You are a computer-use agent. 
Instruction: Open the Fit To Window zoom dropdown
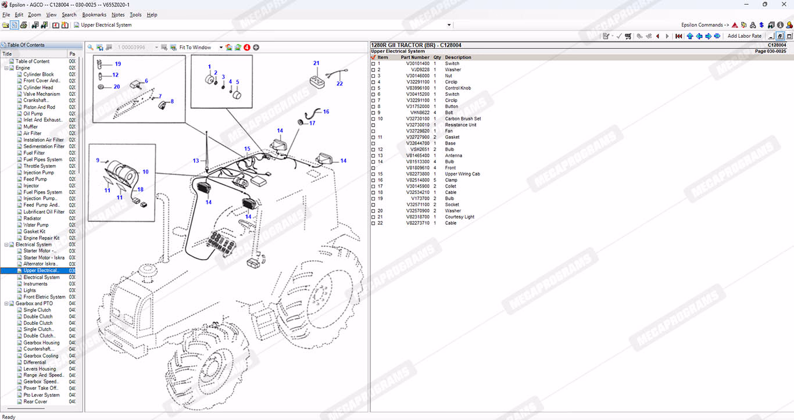[x=221, y=48]
